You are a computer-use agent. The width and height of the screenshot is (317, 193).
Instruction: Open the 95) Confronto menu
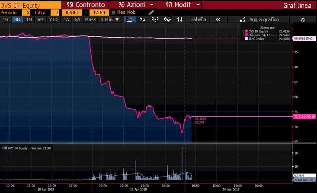coord(86,5)
